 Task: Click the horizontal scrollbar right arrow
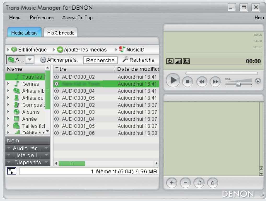tap(156, 163)
